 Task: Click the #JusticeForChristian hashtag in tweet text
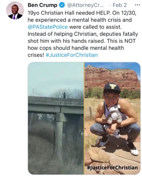(x=72, y=55)
